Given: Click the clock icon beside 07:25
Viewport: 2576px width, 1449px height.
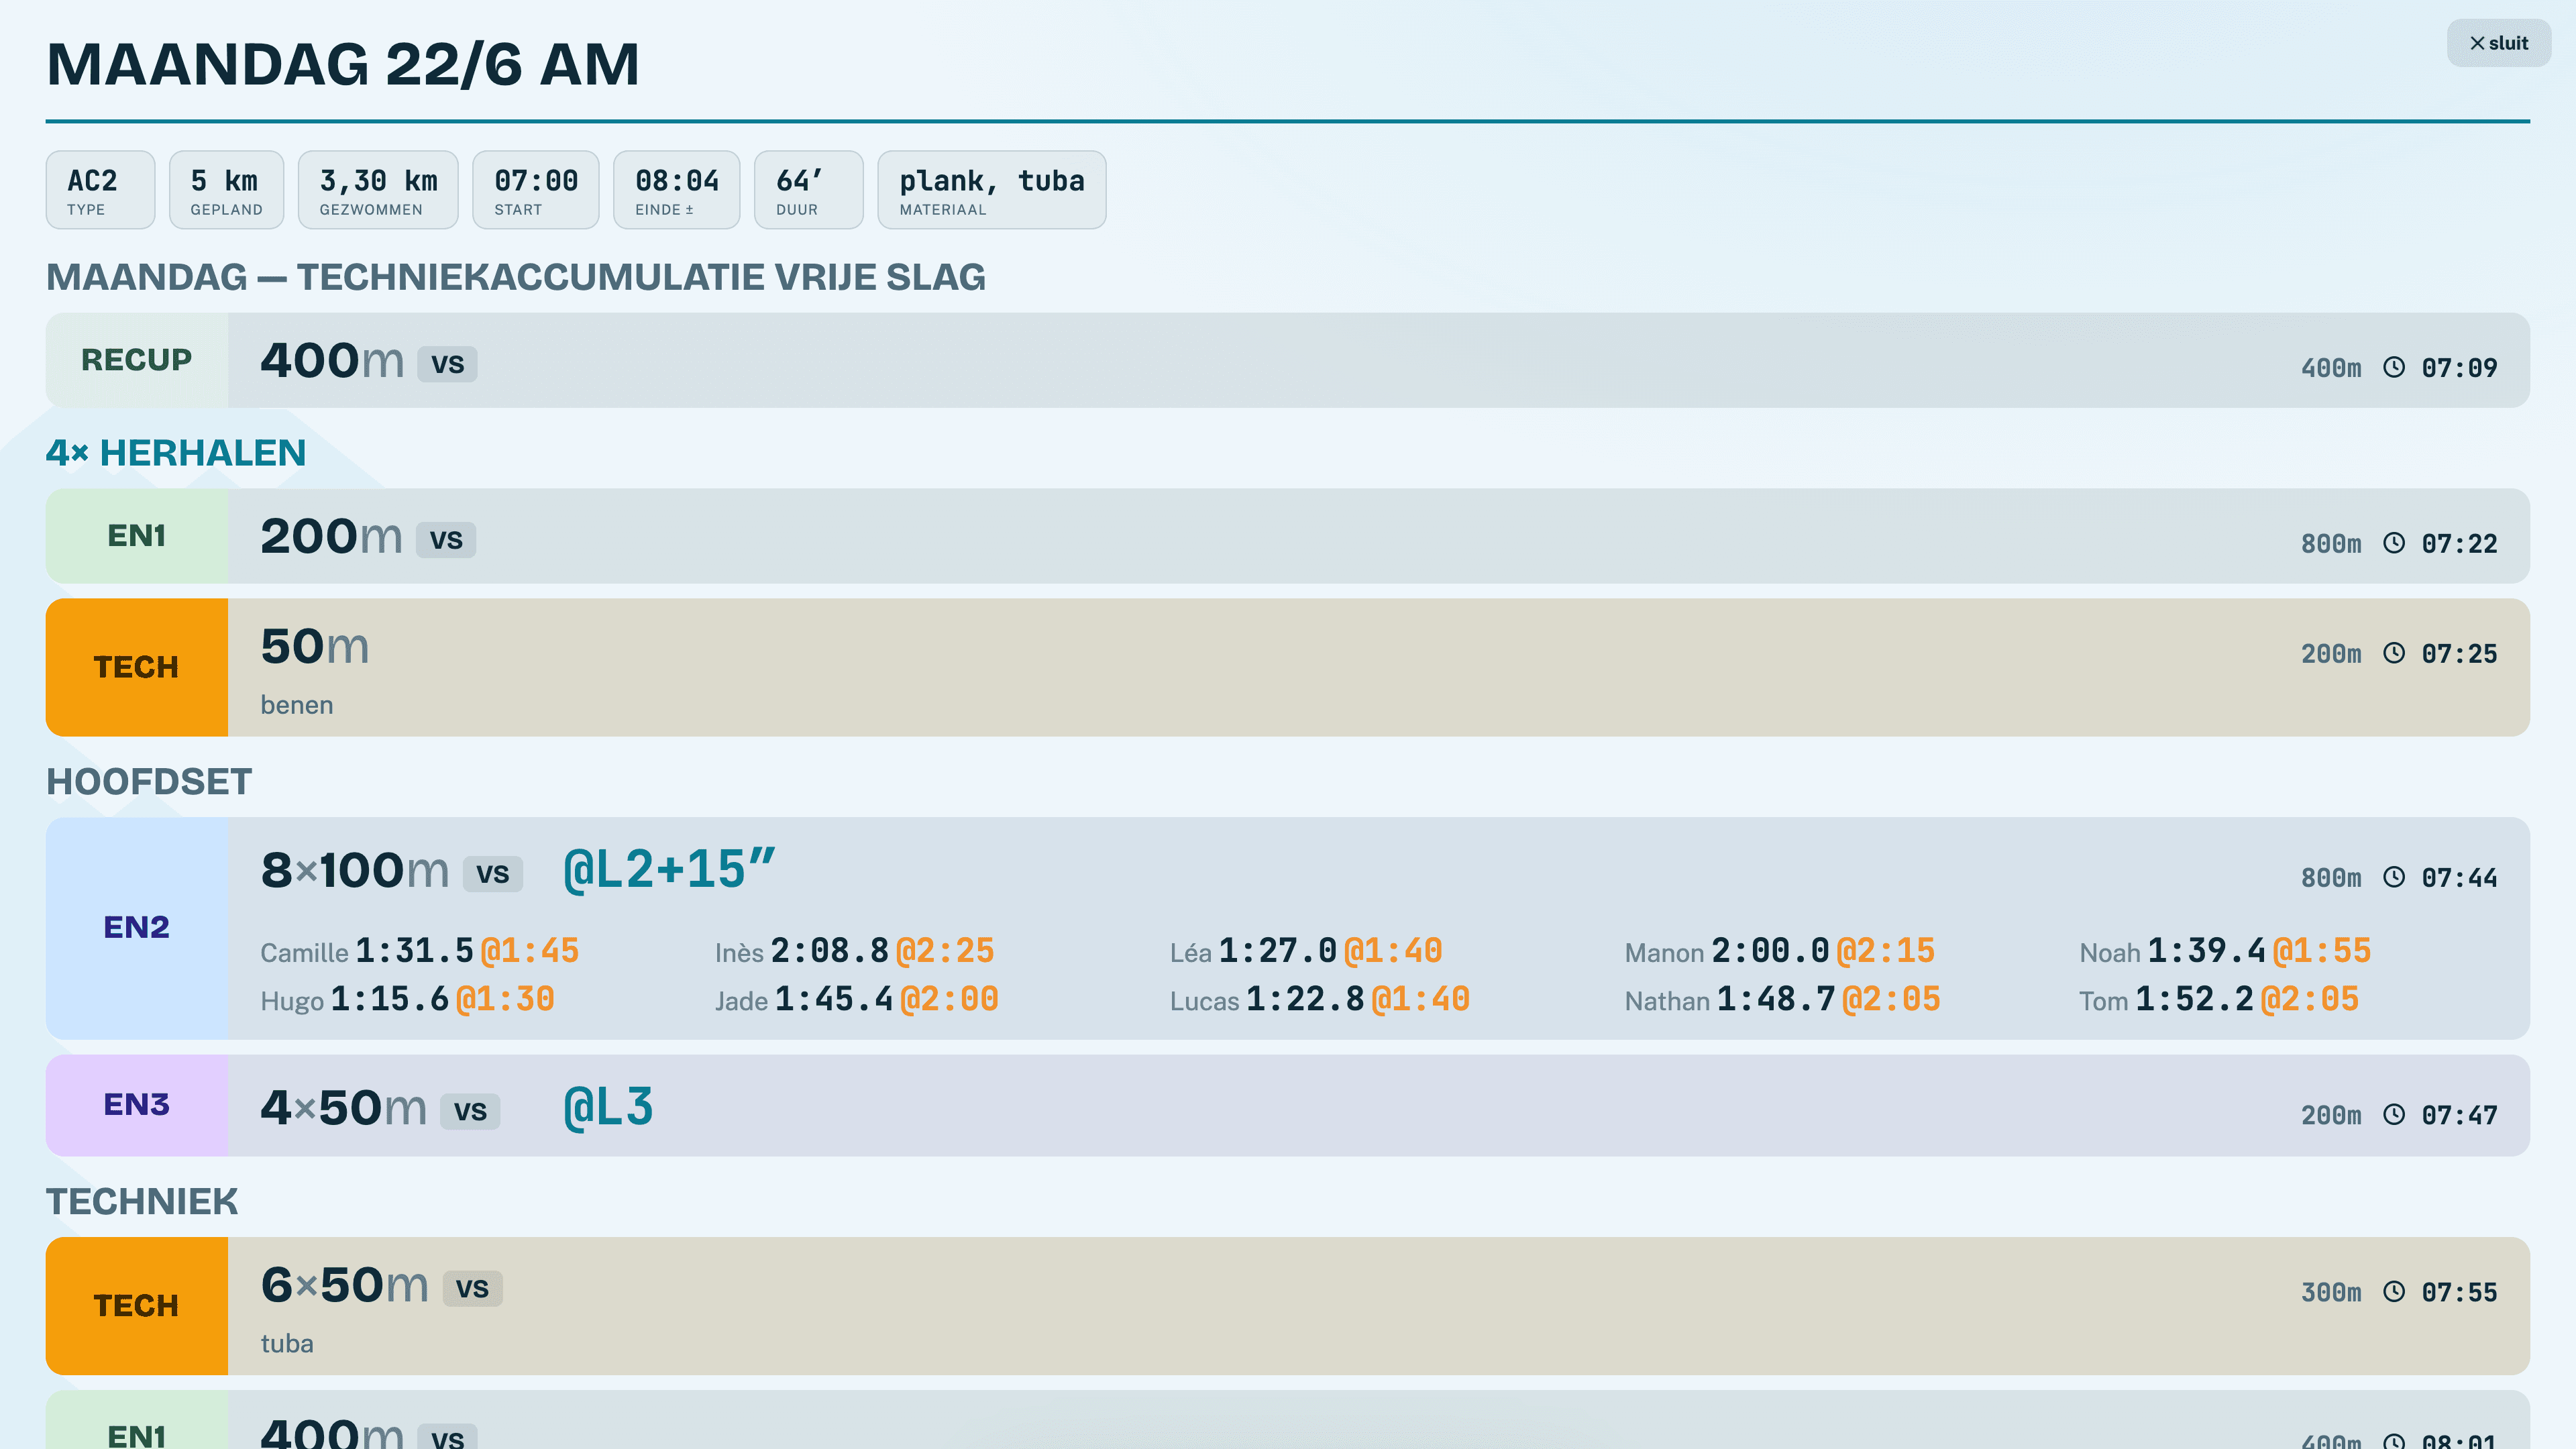Looking at the screenshot, I should (2394, 653).
